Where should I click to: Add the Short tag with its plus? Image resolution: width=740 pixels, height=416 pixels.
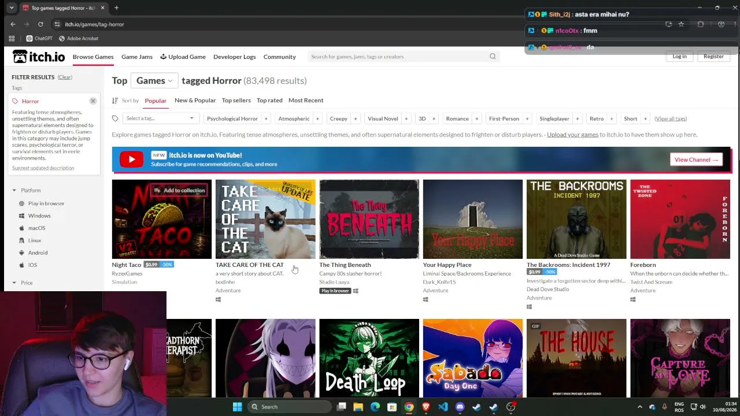[x=645, y=118]
